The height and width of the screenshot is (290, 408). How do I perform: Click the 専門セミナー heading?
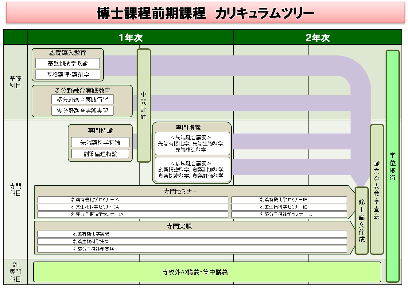181,191
